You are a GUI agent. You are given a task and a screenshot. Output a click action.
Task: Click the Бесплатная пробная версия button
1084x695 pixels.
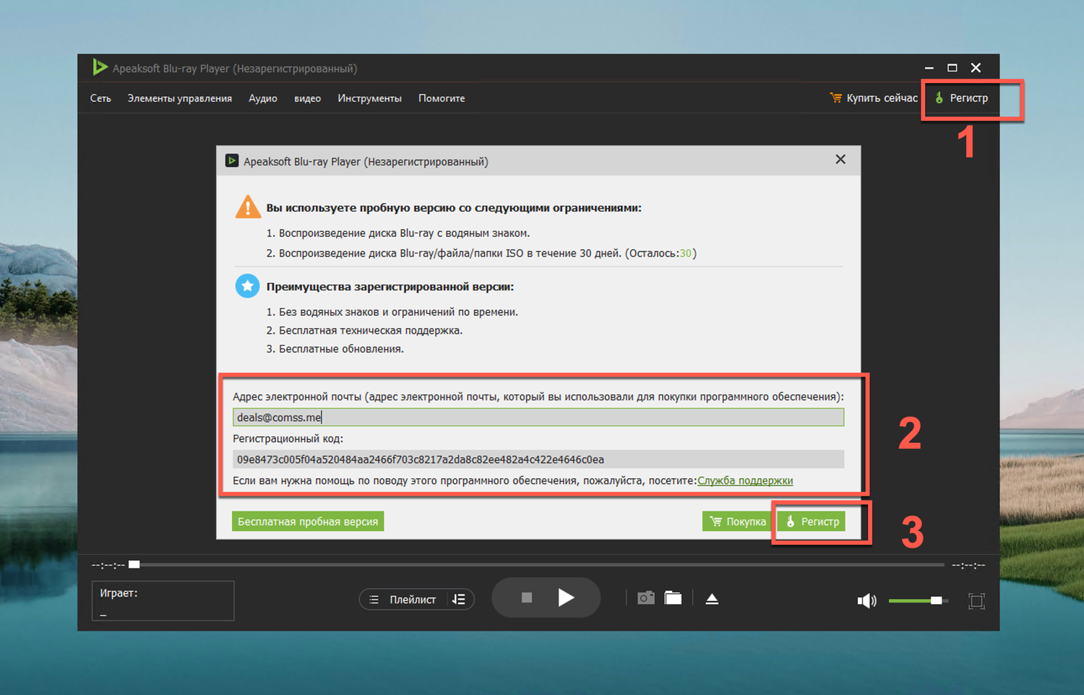point(308,522)
